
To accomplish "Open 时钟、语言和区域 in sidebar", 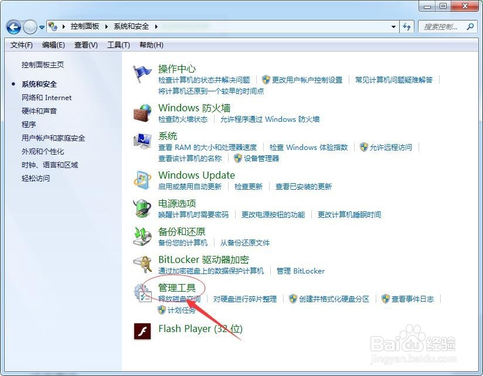I will [x=50, y=165].
